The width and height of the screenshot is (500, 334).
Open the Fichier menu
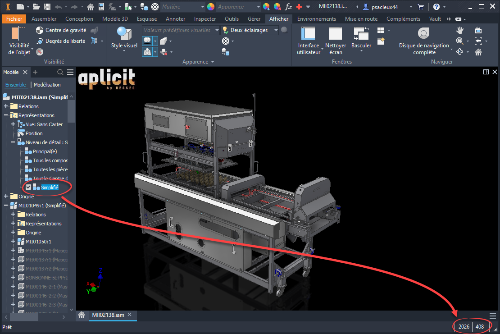point(14,19)
